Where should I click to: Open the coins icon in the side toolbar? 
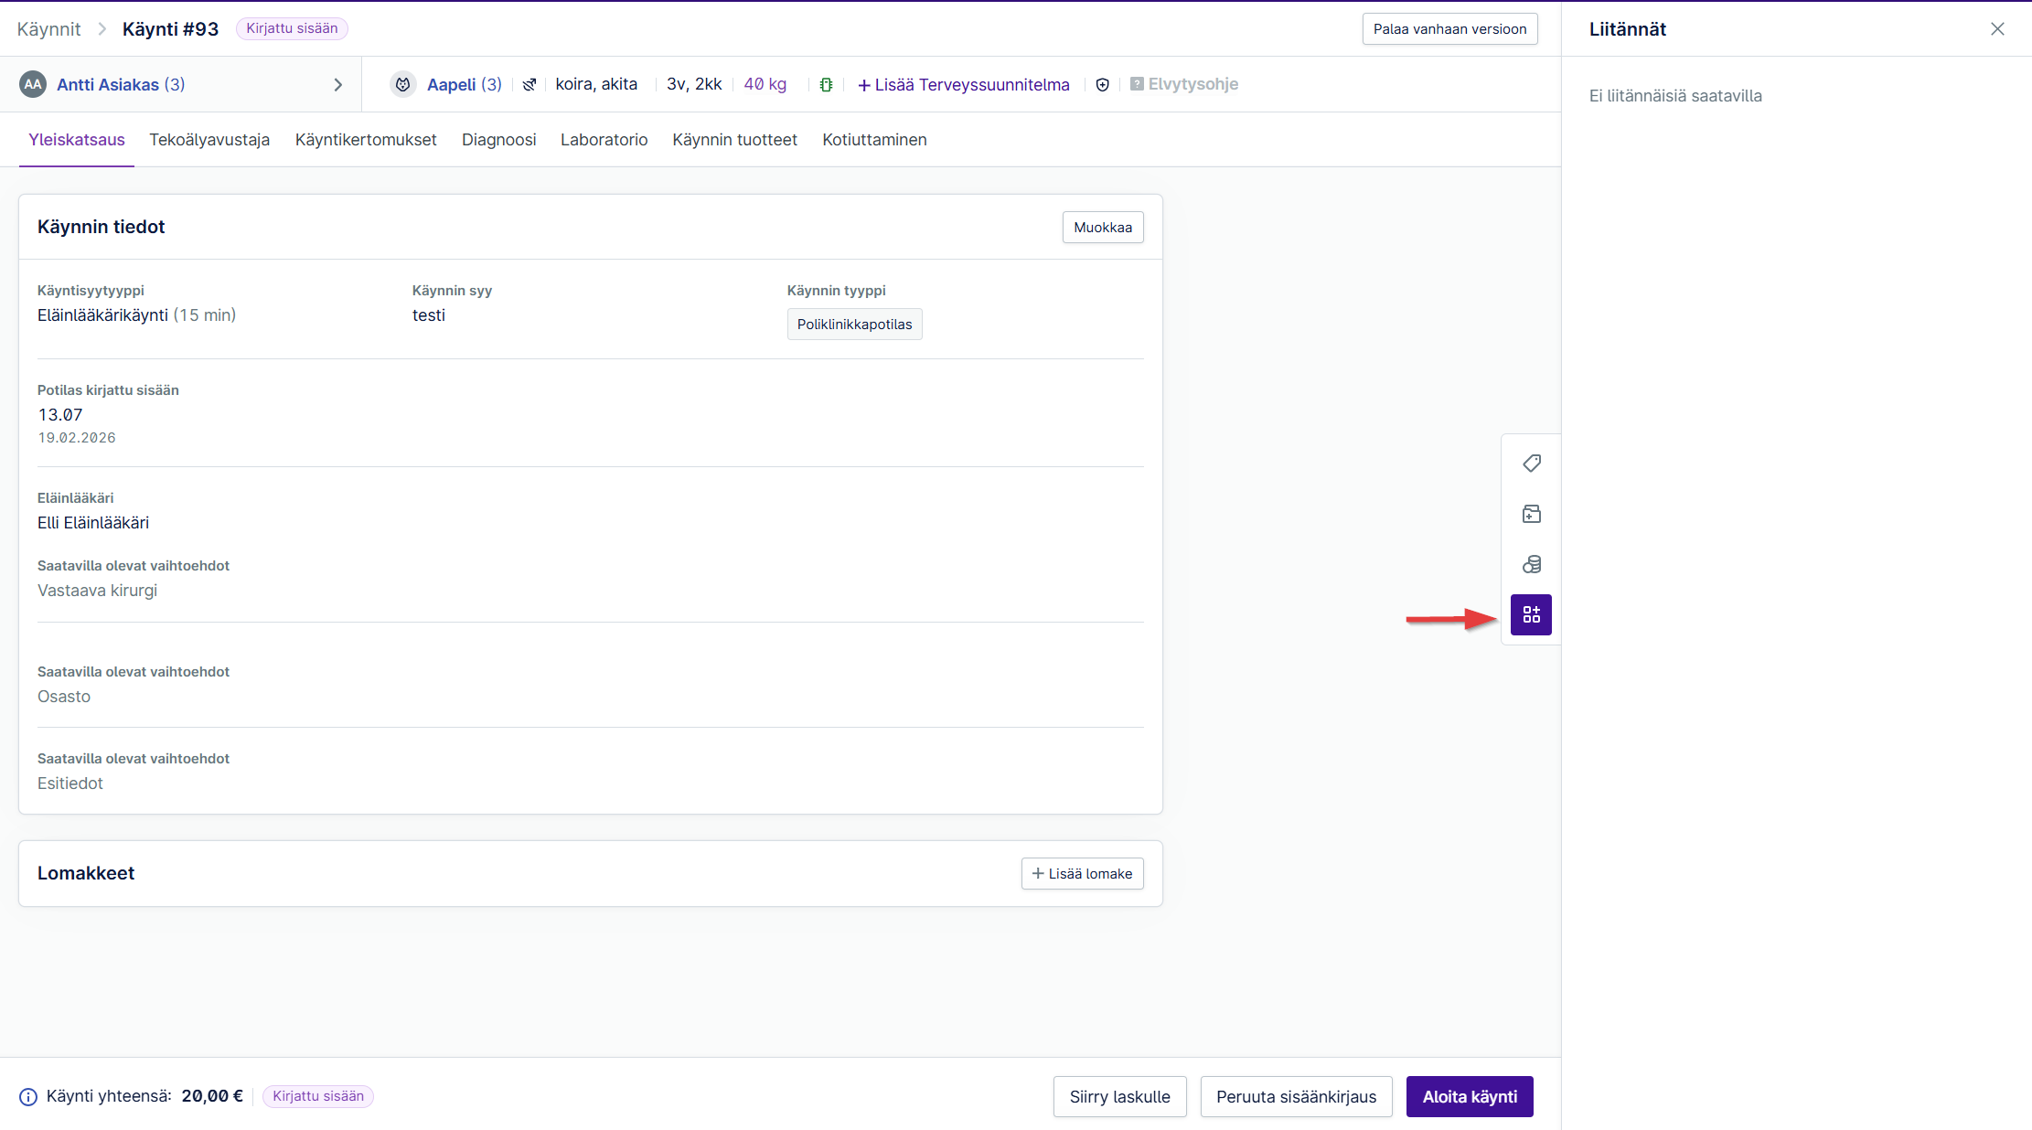pyautogui.click(x=1531, y=564)
